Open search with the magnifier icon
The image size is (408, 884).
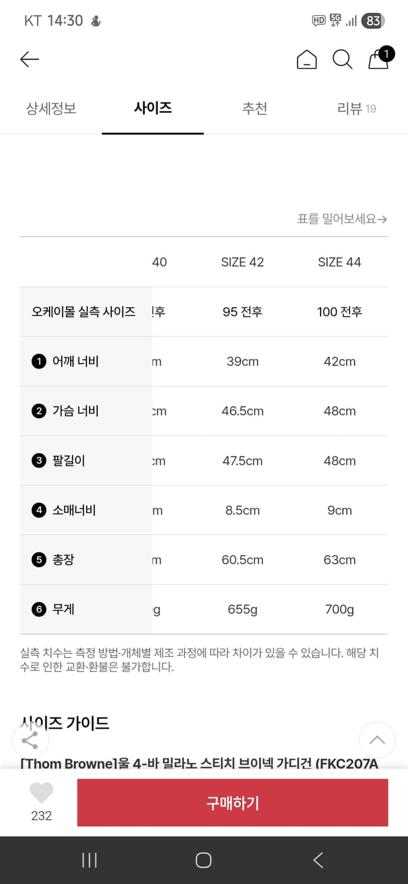point(343,60)
